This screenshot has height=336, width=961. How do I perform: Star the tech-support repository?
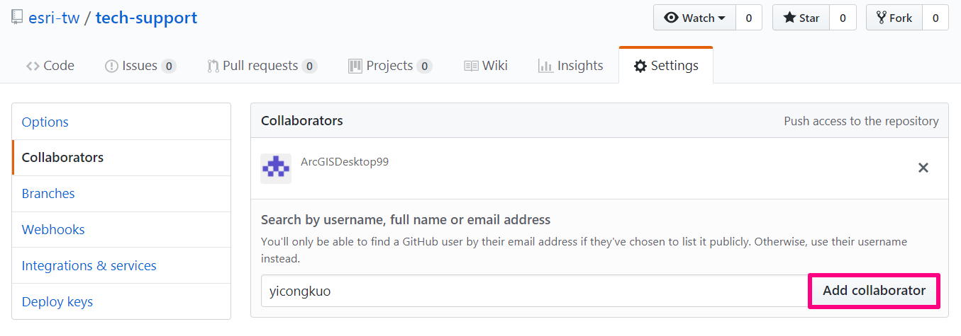point(801,18)
